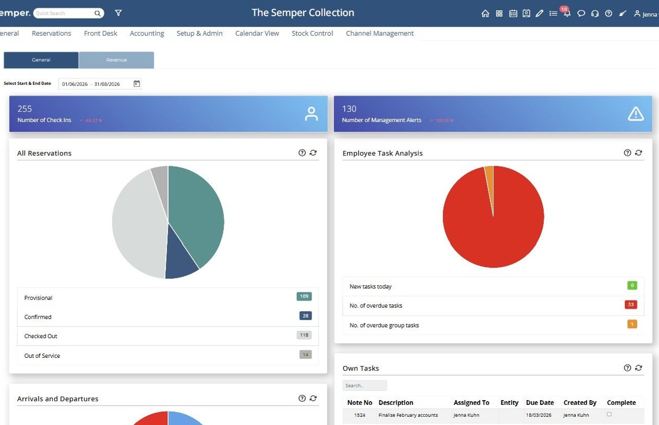The width and height of the screenshot is (659, 425).
Task: Open help for Own Tasks widget
Action: pyautogui.click(x=627, y=368)
